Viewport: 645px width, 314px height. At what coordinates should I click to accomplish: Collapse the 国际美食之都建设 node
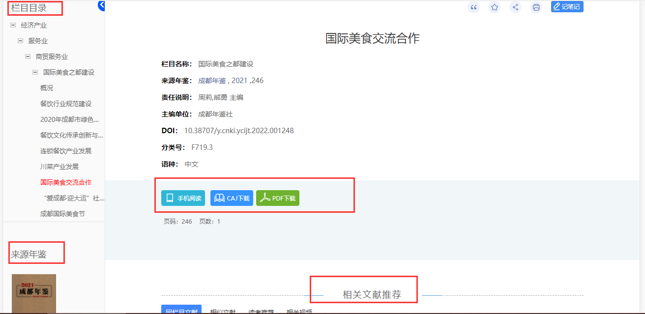(x=35, y=72)
